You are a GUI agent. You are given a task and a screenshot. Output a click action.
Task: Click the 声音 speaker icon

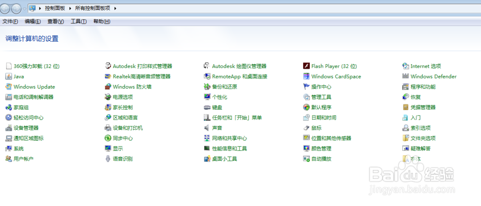tap(207, 128)
